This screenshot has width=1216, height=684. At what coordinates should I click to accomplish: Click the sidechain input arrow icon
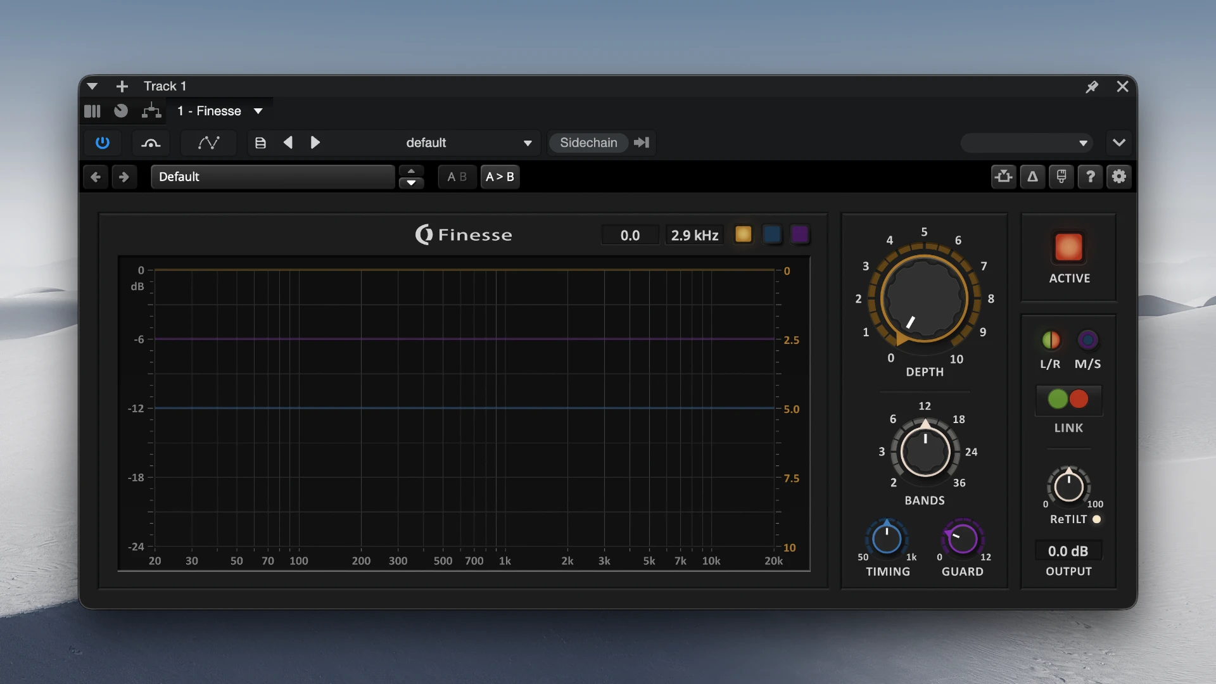click(x=642, y=142)
